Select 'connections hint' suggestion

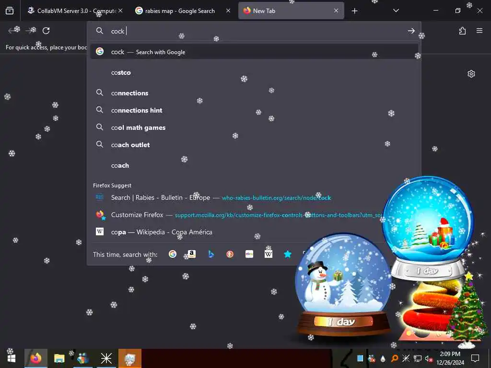(x=254, y=110)
